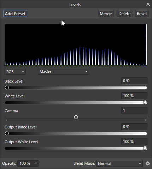This screenshot has width=152, height=169.
Task: Reset all Levels settings
Action: [142, 14]
